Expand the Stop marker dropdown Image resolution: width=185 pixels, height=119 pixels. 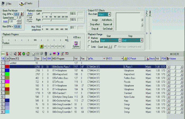coord(142,40)
